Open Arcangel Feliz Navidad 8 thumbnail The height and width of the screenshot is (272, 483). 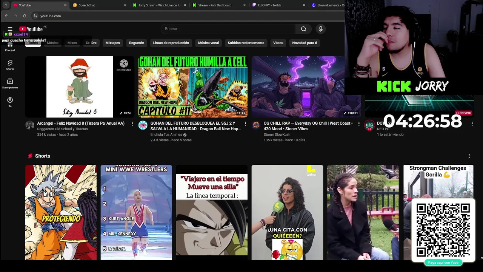point(80,87)
